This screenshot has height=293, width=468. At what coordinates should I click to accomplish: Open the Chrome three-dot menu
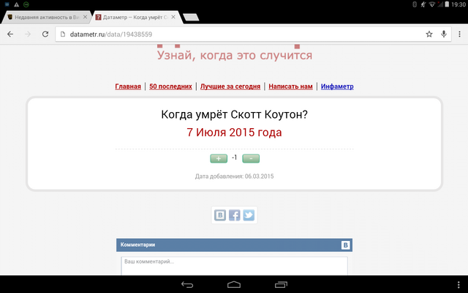(x=459, y=34)
